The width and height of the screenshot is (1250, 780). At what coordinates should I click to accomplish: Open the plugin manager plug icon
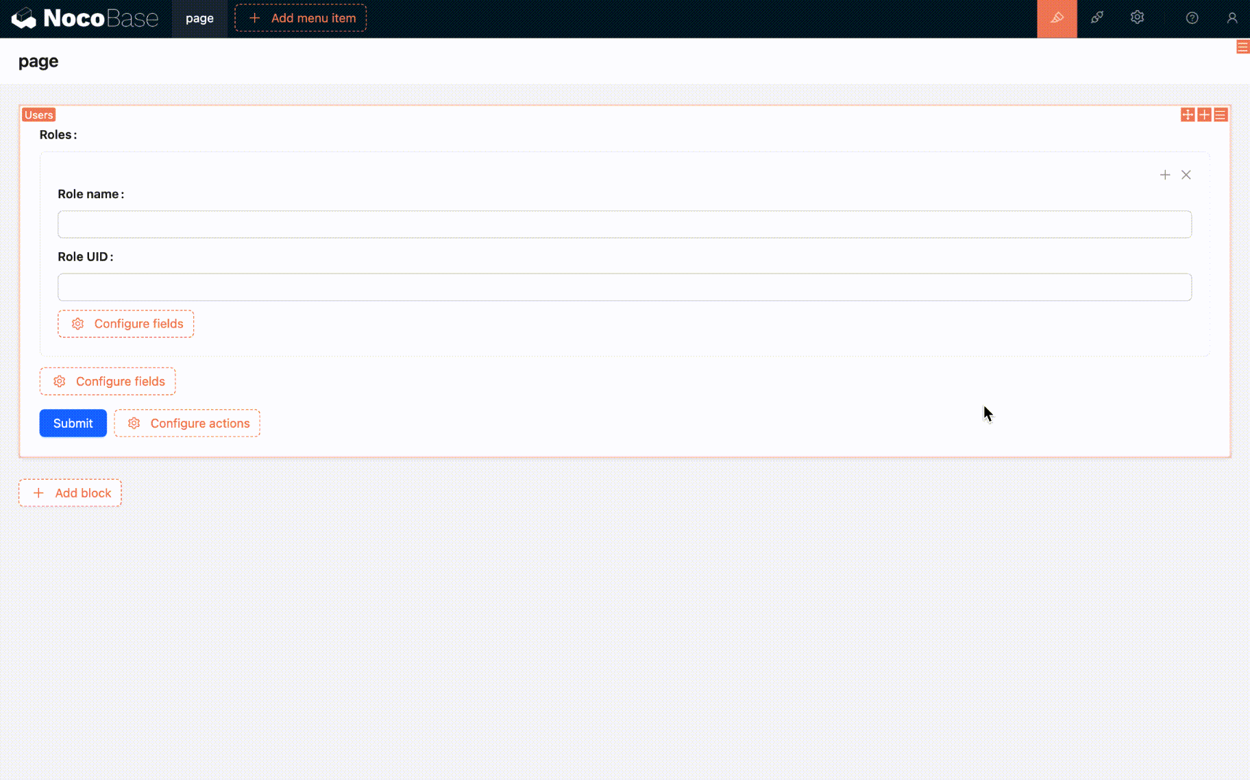click(1097, 19)
